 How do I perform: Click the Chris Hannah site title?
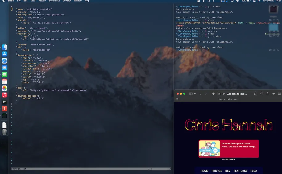229,125
